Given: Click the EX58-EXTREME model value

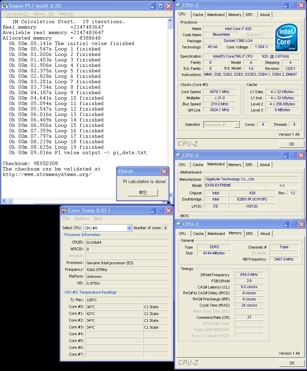Looking at the screenshot, I should click(x=235, y=185).
